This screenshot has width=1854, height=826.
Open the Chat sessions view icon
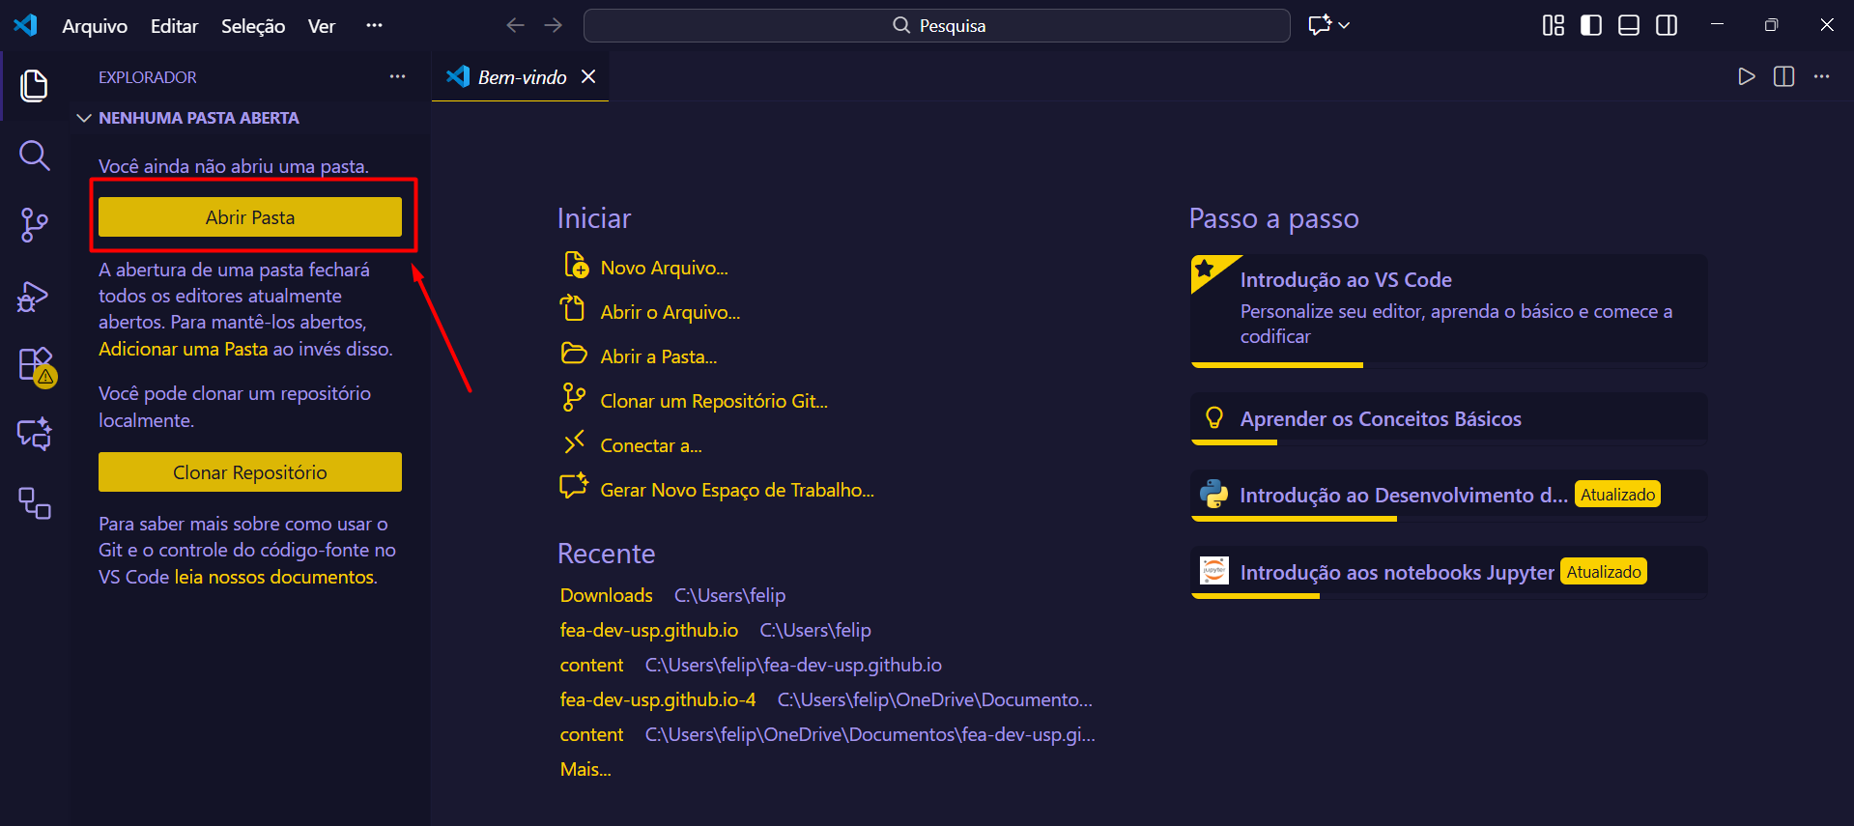tap(35, 435)
